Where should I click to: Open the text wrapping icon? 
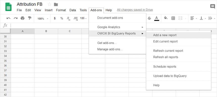click(210, 18)
